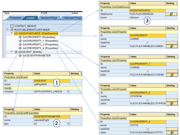180x135 pixels.
Task: Toggle readOnly checkbox in the GACPROPERTY_1 panel
Action: (x=138, y=71)
